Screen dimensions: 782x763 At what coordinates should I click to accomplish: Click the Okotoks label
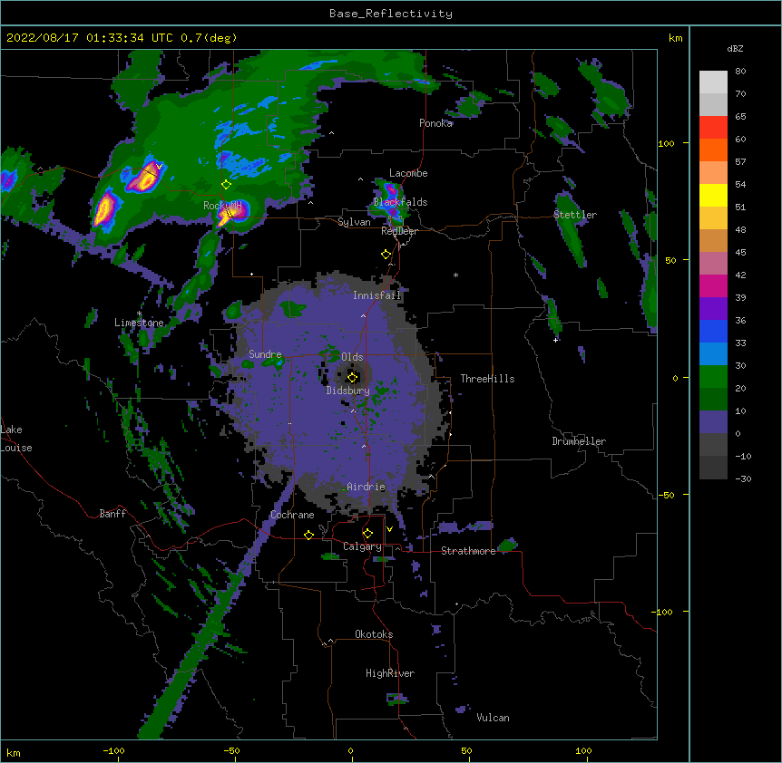(x=374, y=634)
